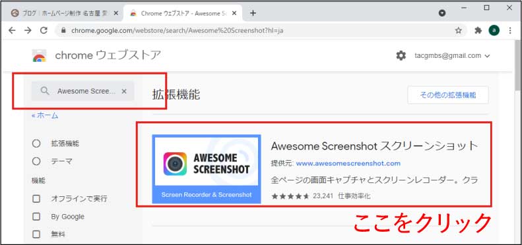522x245 pixels.
Task: Minimize the Chrome window
Action: click(464, 9)
